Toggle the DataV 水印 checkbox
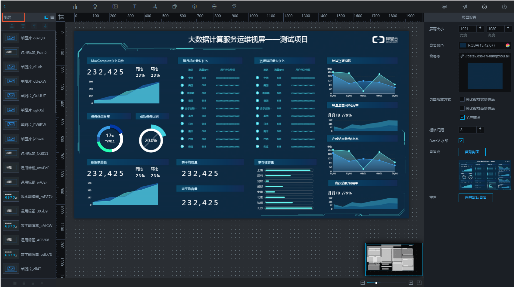This screenshot has height=287, width=514. 461,141
